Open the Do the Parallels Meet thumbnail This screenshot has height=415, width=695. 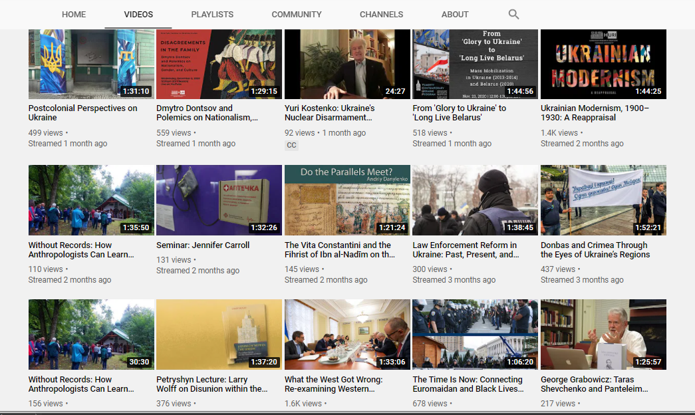point(347,200)
